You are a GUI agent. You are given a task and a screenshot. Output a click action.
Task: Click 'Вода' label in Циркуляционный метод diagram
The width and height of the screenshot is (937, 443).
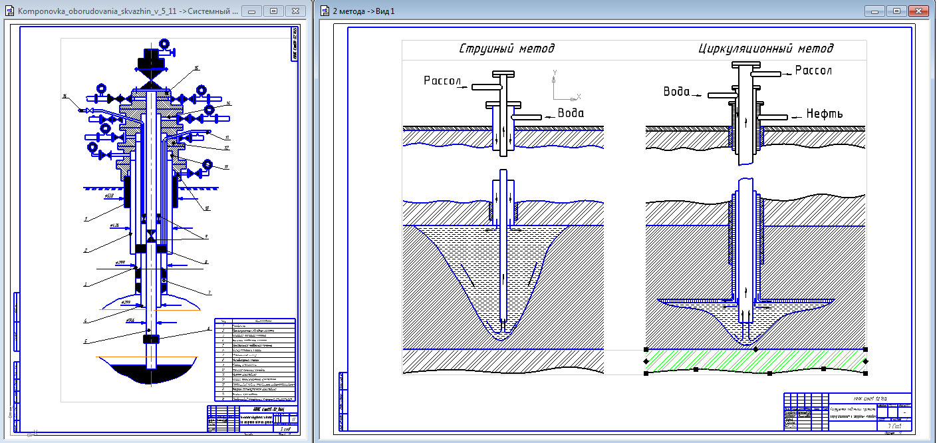[676, 91]
